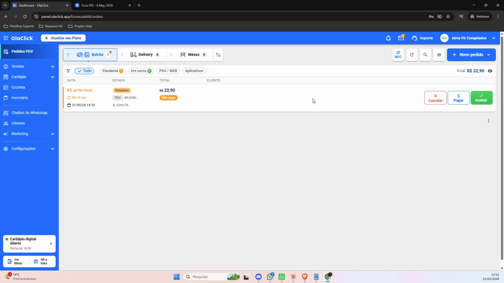Expand the Marketing menu
Image resolution: width=504 pixels, height=283 pixels.
click(x=29, y=134)
